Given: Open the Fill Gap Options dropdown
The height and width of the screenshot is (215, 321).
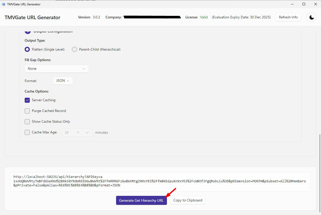Looking at the screenshot, I should coord(57,69).
